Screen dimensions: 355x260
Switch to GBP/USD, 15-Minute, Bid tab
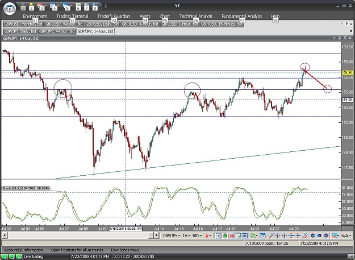[222, 24]
